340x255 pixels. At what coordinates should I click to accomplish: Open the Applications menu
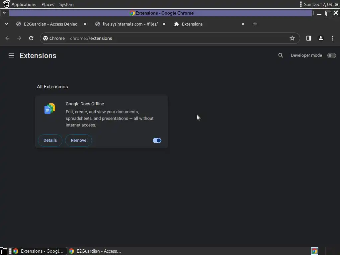pos(24,4)
